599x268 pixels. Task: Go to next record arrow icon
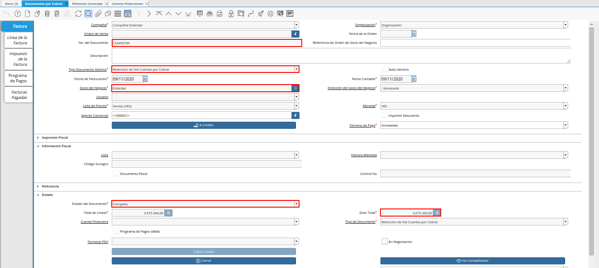(149, 14)
